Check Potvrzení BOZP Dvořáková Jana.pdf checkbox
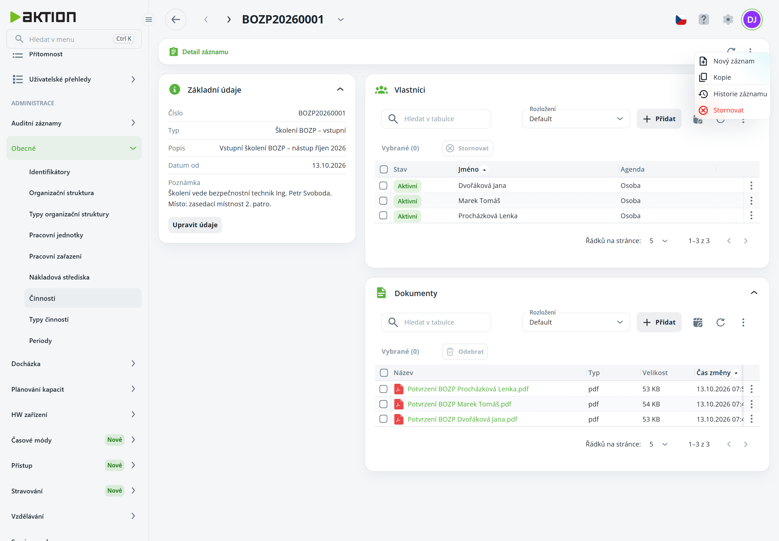This screenshot has height=541, width=779. pos(383,419)
